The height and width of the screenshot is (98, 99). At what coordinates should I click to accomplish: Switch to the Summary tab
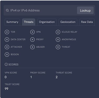coord(12,22)
